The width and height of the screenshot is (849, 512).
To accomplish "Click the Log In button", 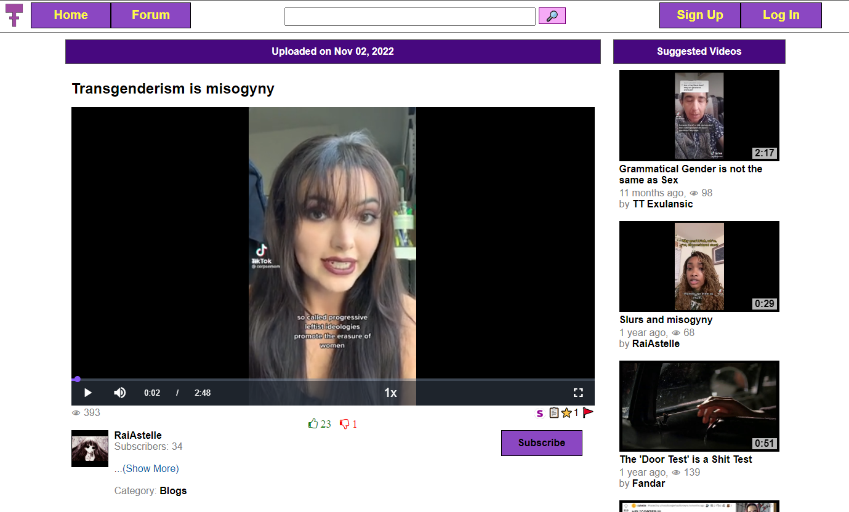I will 781,15.
